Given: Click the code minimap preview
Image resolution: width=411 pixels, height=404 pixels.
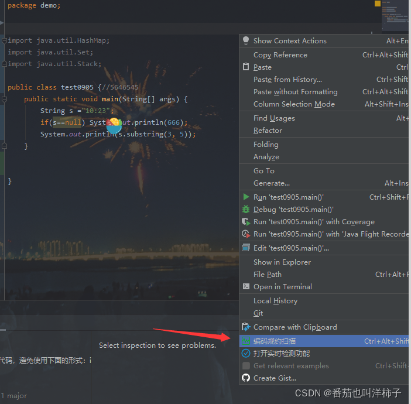Looking at the screenshot, I should [395, 15].
